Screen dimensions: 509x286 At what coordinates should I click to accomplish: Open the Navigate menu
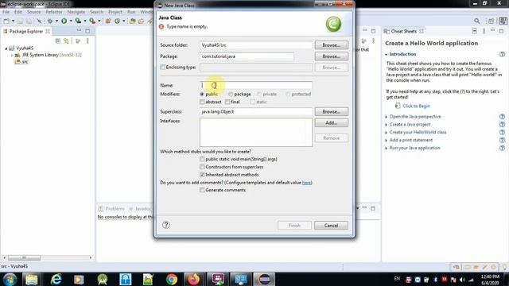pyautogui.click(x=76, y=12)
